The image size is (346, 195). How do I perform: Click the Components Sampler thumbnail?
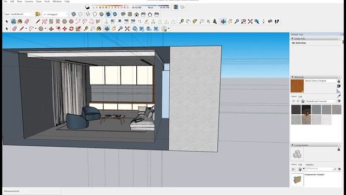[297, 179]
